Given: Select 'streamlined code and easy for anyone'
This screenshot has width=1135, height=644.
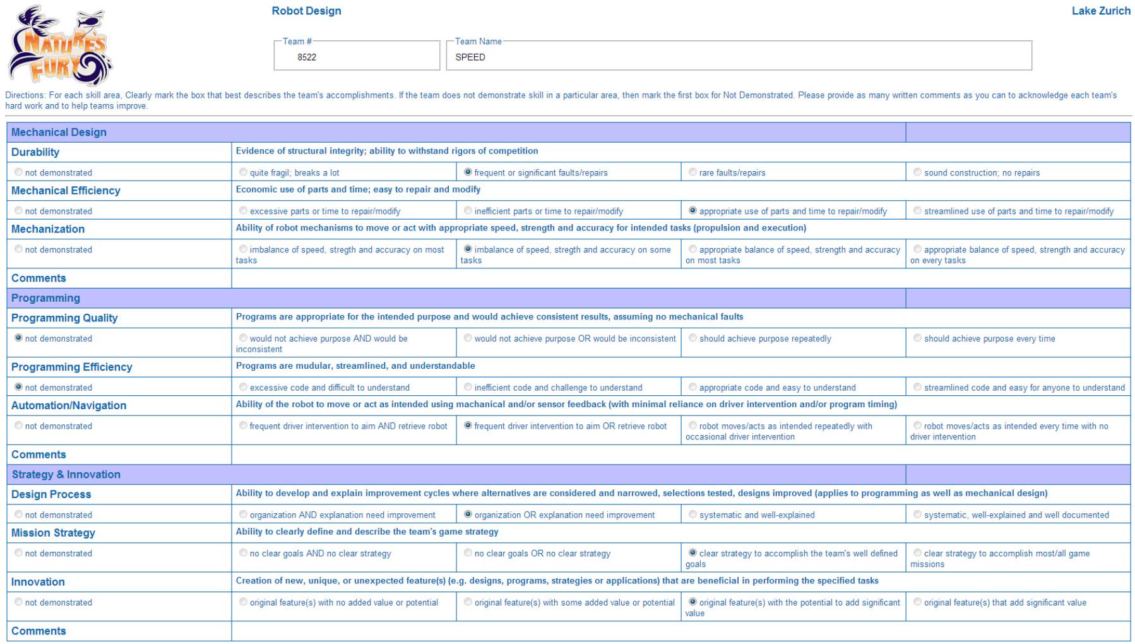Looking at the screenshot, I should [x=917, y=387].
